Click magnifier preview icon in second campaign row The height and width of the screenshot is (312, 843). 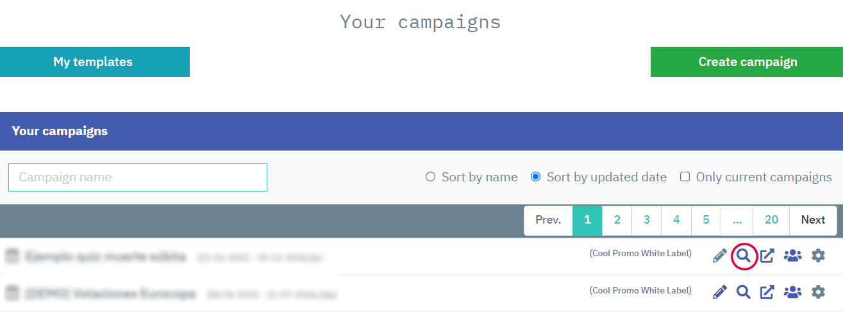click(x=744, y=293)
